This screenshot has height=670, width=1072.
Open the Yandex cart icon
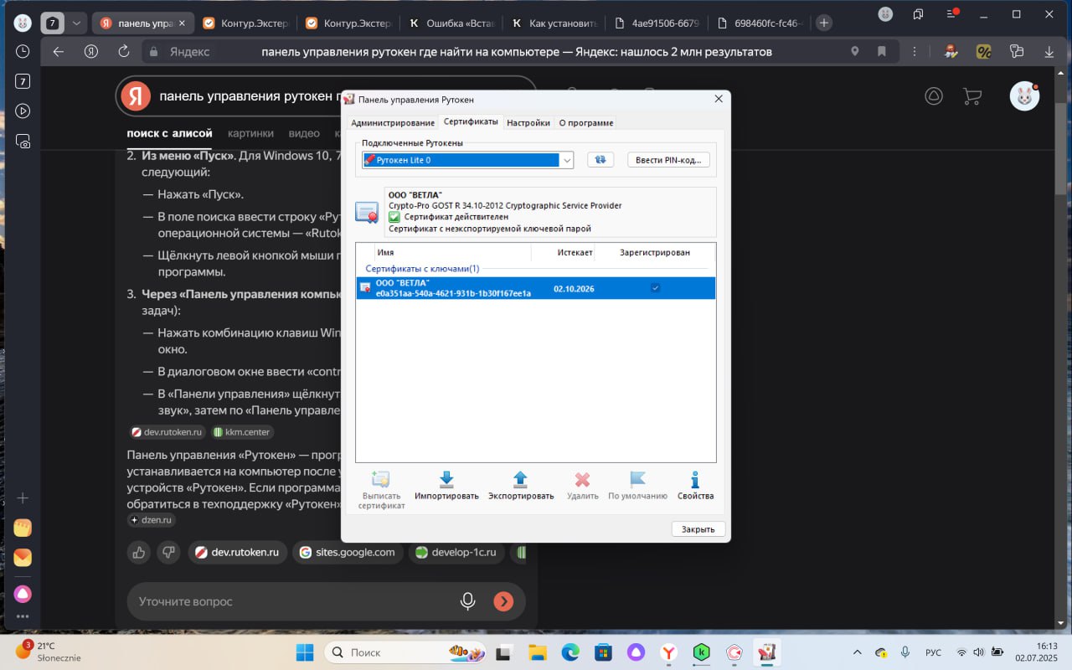(971, 96)
